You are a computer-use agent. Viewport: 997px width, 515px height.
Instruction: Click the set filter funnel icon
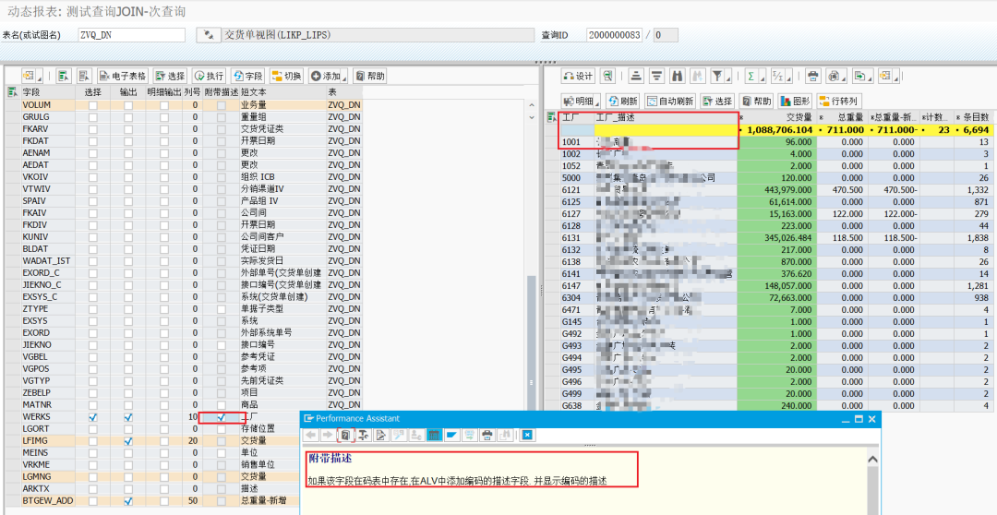tap(716, 77)
